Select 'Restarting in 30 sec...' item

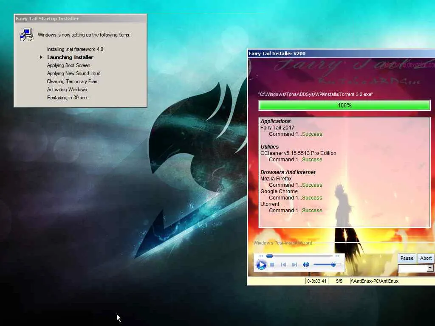[68, 98]
